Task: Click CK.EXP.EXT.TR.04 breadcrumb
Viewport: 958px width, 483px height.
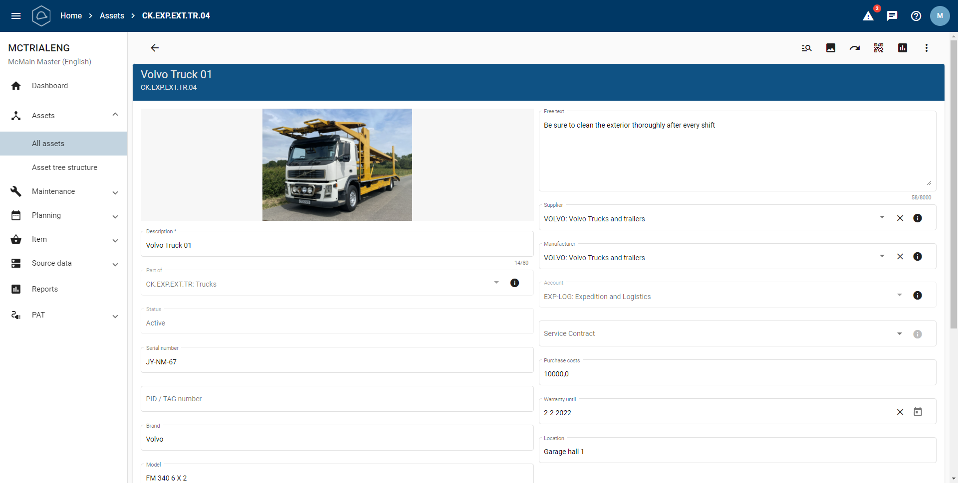Action: [176, 15]
